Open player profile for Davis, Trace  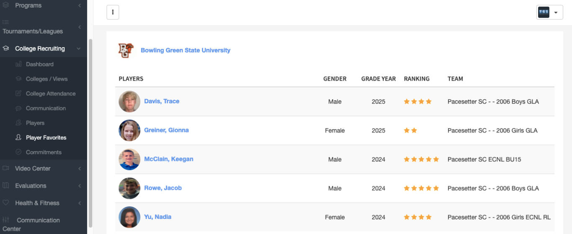click(162, 101)
